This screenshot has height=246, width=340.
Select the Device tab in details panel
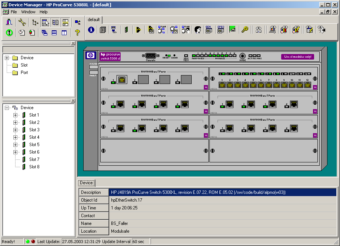coord(86,183)
